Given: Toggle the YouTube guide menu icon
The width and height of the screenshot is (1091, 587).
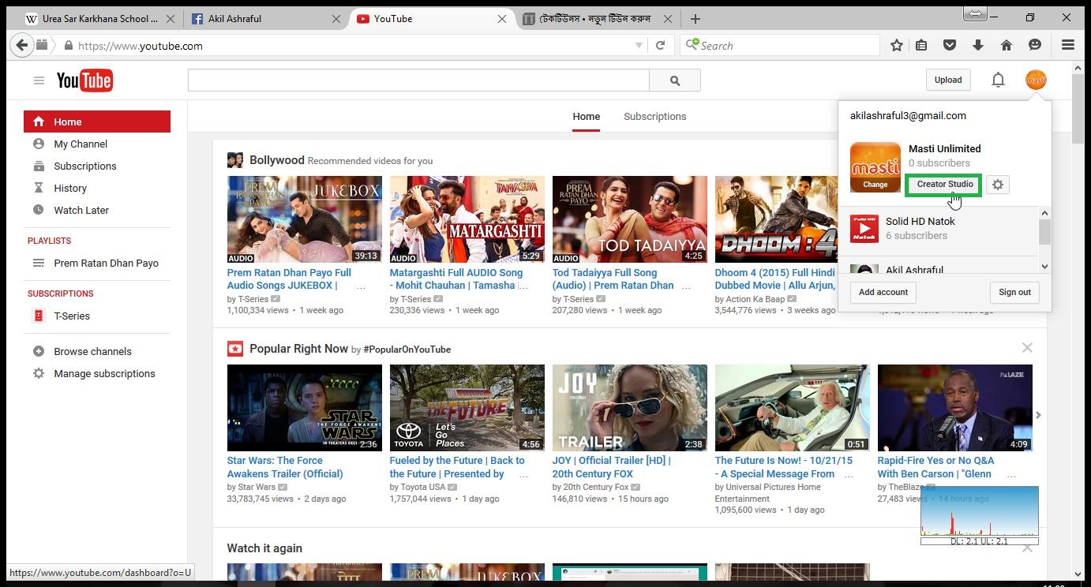Looking at the screenshot, I should coord(39,80).
